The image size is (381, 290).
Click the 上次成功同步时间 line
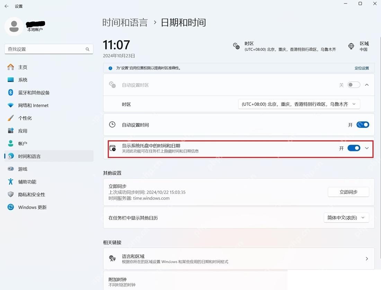(x=147, y=192)
